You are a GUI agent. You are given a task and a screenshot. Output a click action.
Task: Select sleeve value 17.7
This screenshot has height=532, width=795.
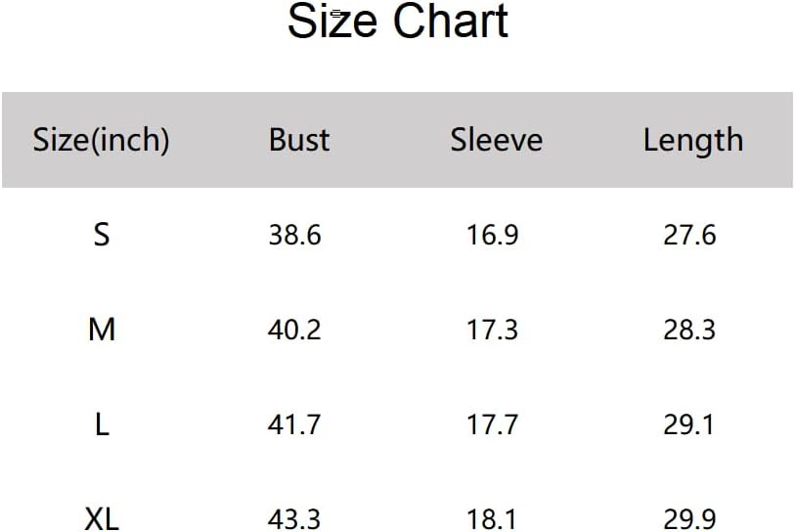[x=492, y=424]
